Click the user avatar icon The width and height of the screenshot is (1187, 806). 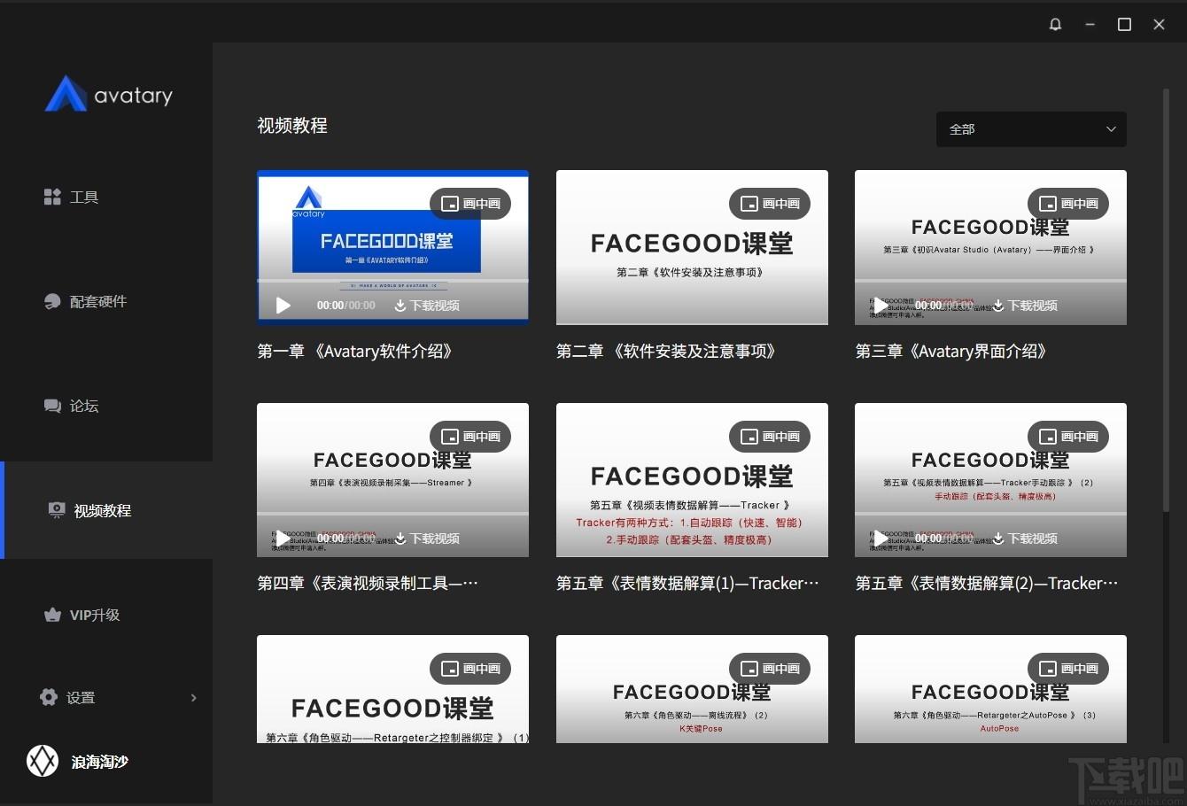coord(43,761)
